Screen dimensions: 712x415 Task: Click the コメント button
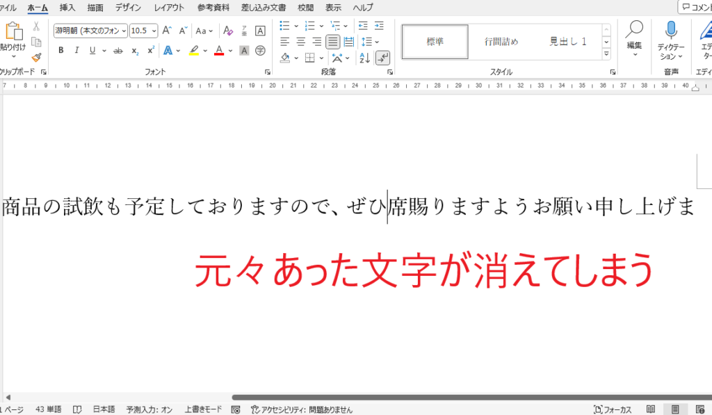click(x=695, y=7)
